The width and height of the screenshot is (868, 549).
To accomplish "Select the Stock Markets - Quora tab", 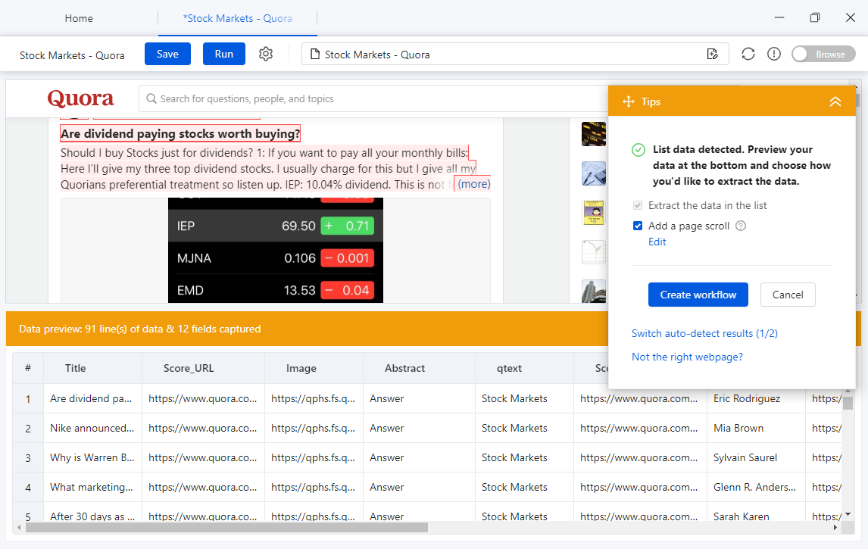I will pyautogui.click(x=238, y=18).
